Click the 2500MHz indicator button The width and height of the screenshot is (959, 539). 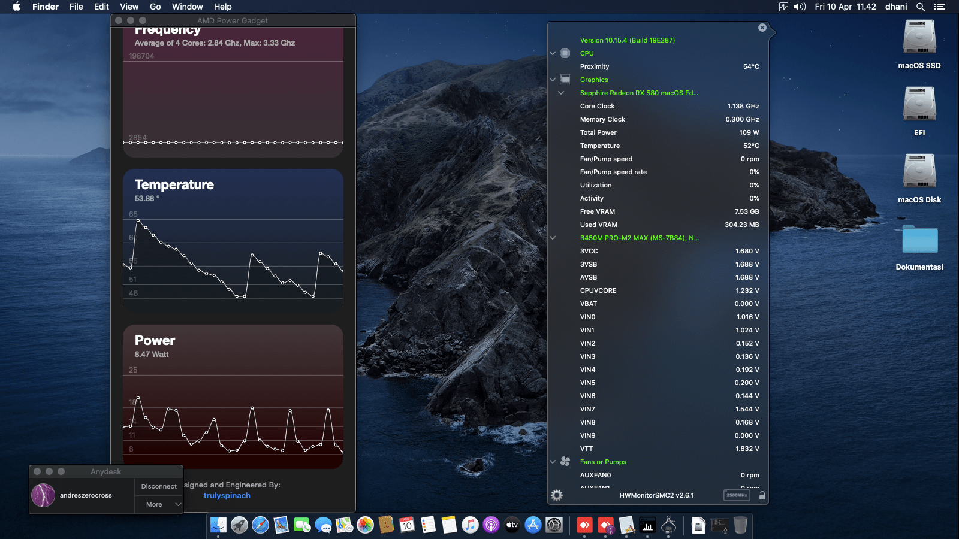[x=737, y=495]
